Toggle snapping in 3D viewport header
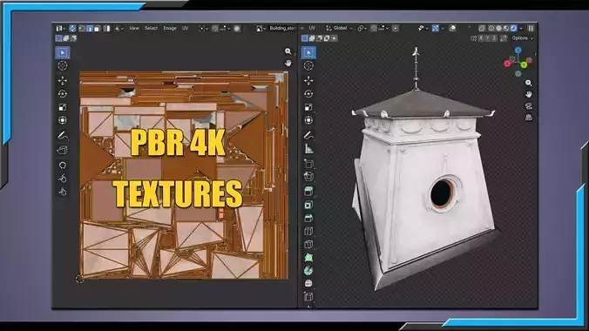Viewport: 589px width, 331px height. 374,28
